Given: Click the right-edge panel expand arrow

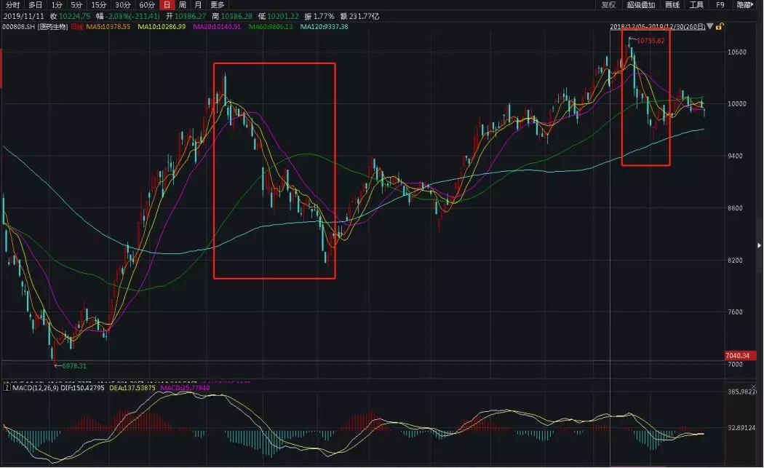Looking at the screenshot, I should click(x=759, y=245).
